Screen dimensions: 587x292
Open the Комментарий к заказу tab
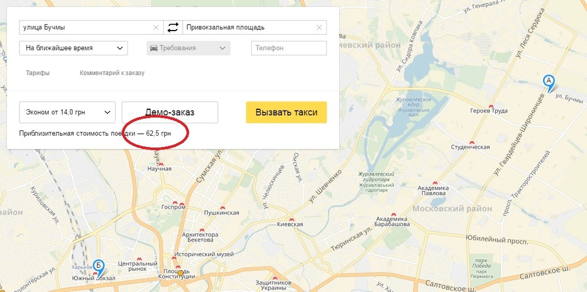[112, 73]
